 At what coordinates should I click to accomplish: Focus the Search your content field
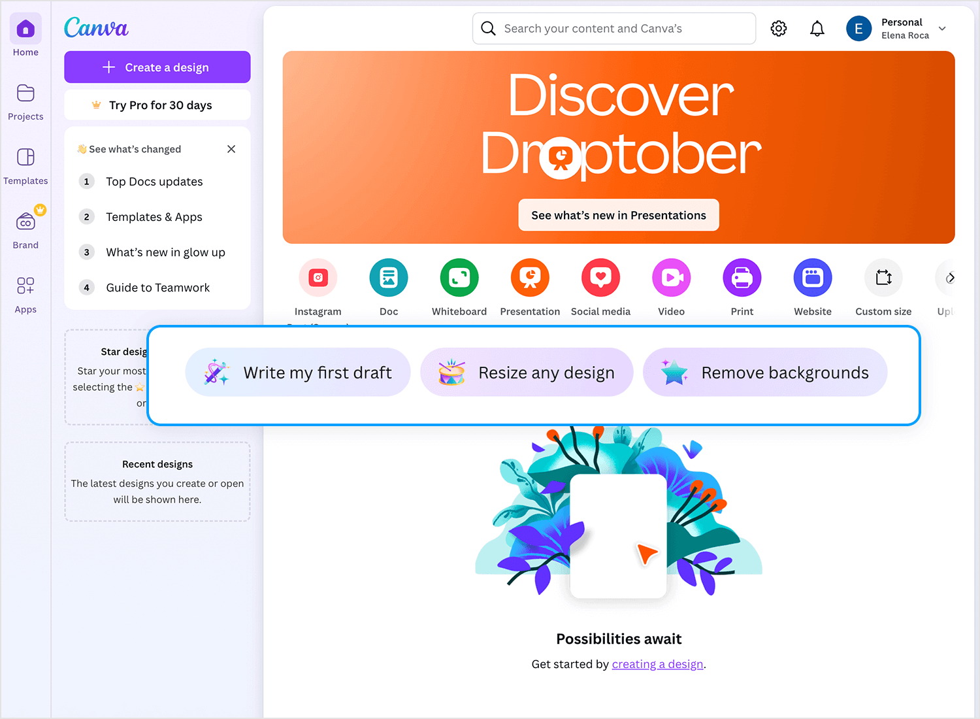614,29
